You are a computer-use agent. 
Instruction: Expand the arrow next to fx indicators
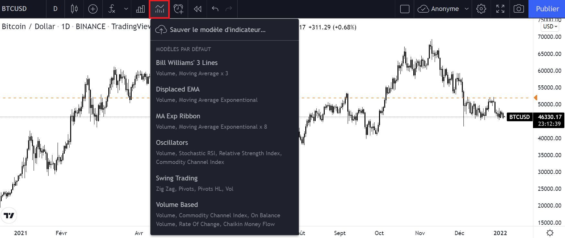126,9
